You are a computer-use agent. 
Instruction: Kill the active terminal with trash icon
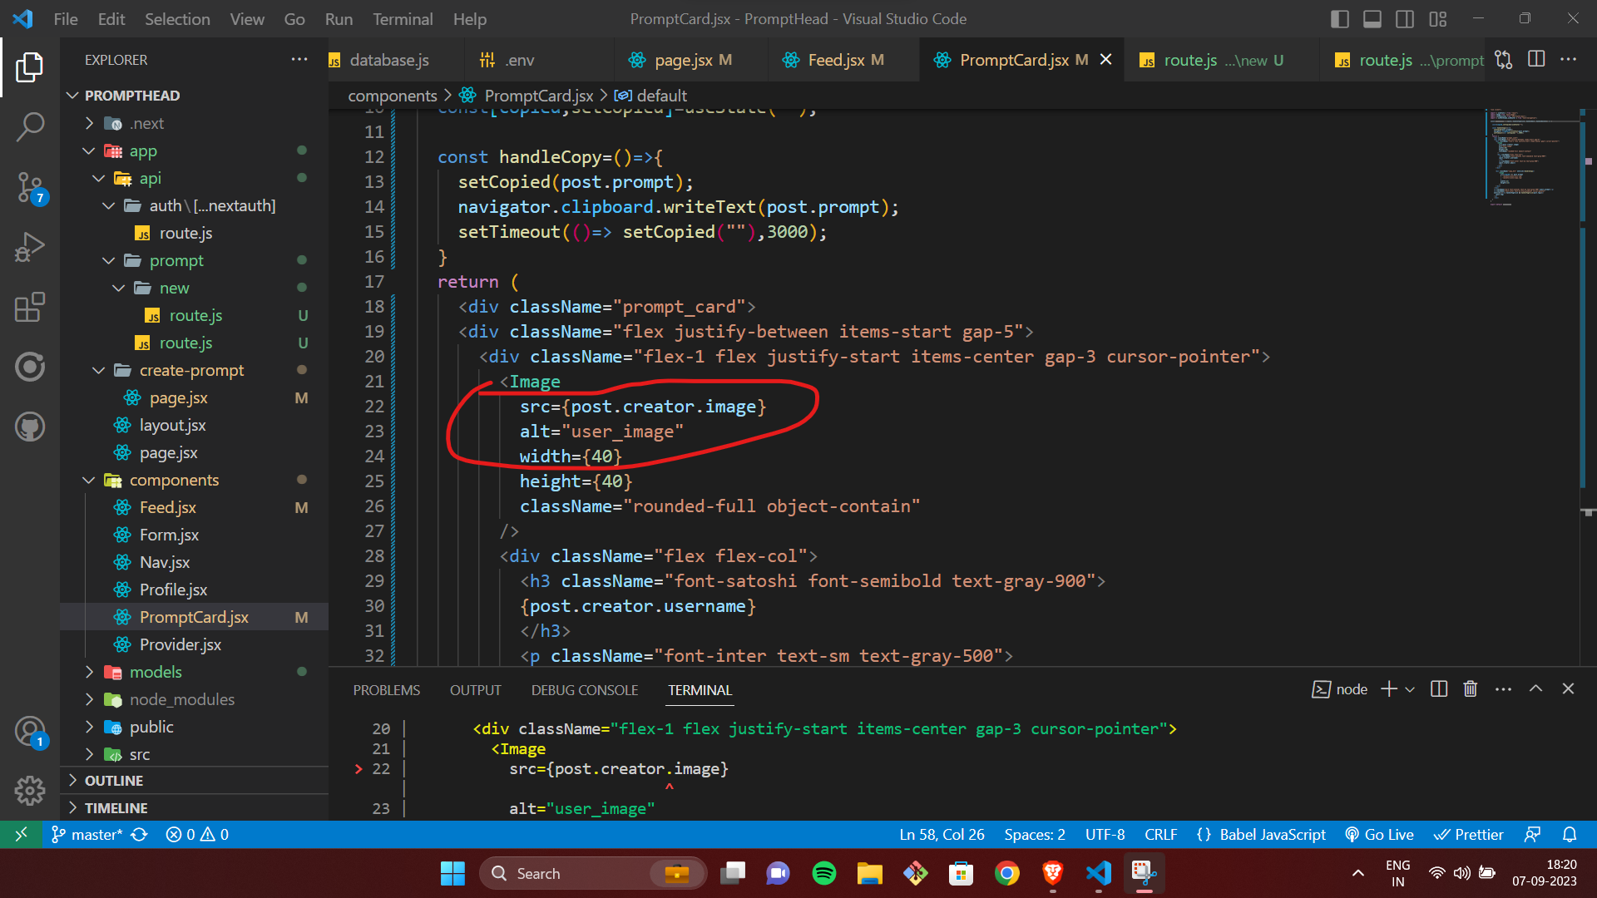click(1470, 689)
